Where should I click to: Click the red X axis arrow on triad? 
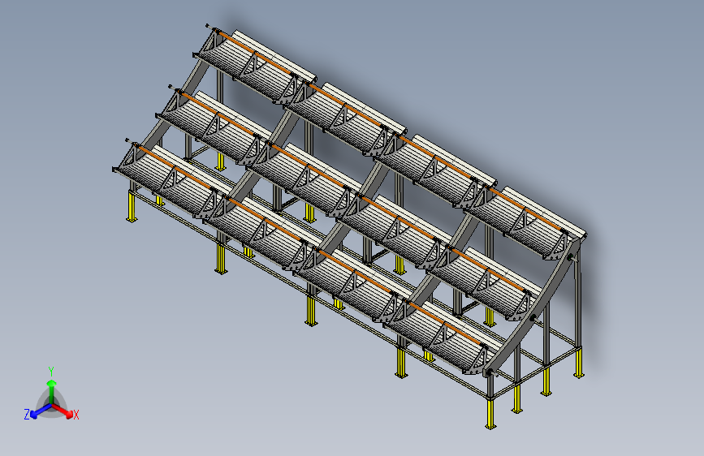[63, 411]
